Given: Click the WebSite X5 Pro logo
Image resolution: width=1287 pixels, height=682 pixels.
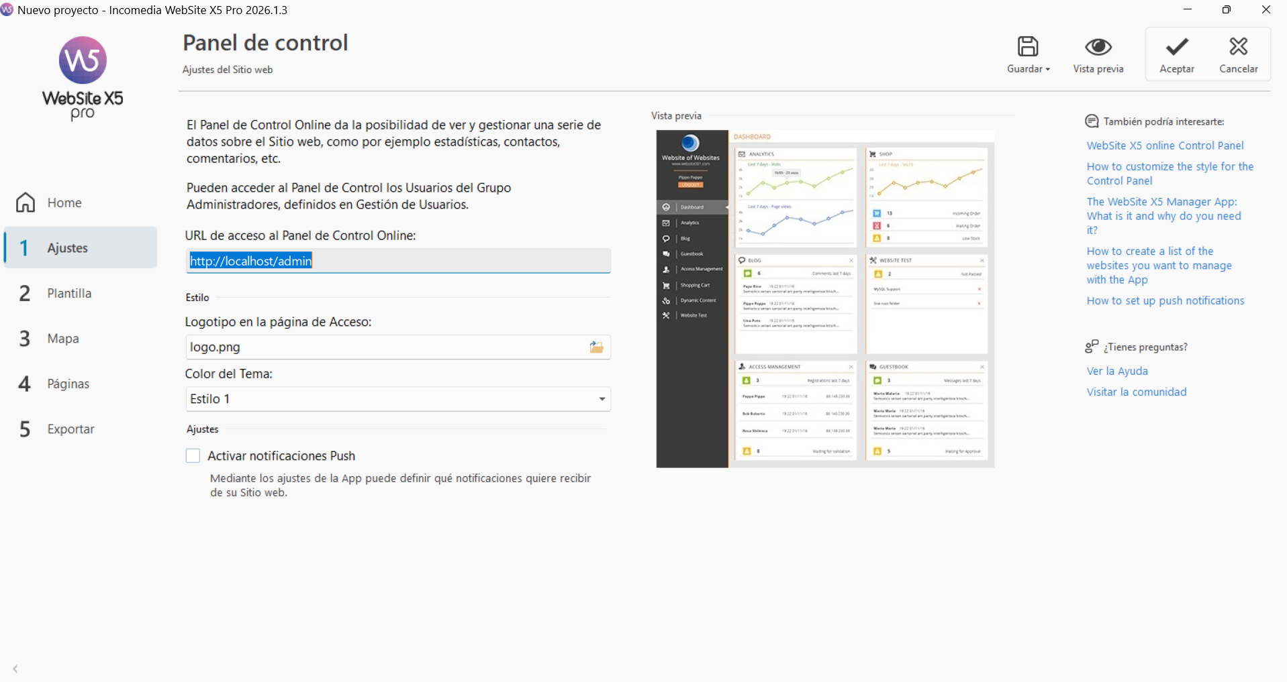Looking at the screenshot, I should click(x=83, y=78).
